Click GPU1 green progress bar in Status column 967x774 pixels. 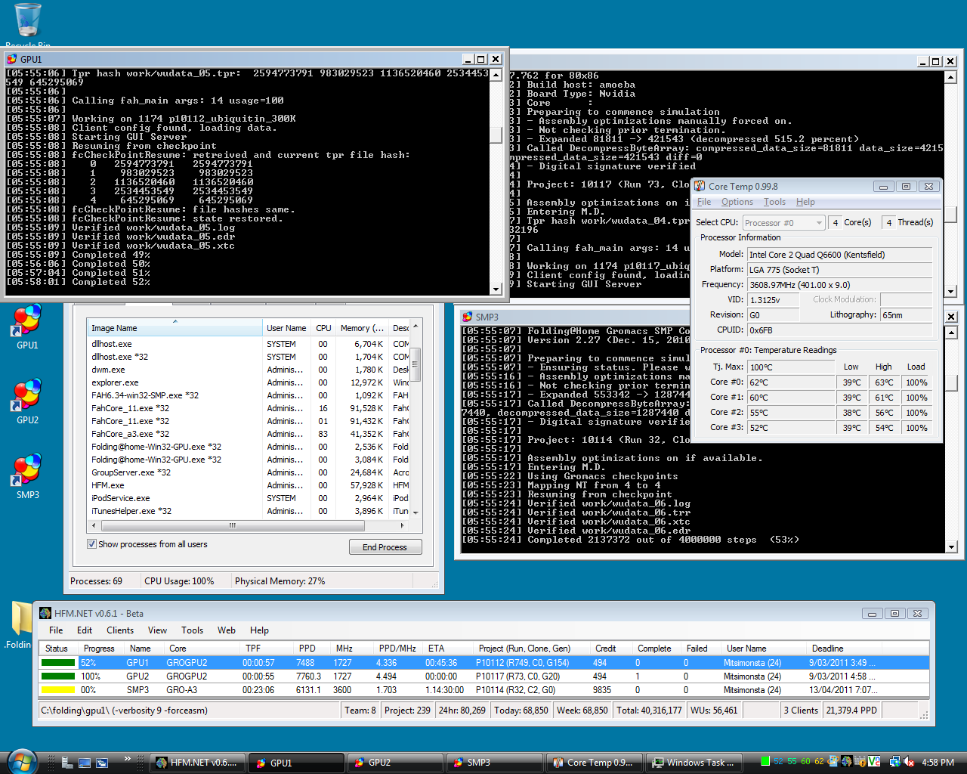point(58,663)
